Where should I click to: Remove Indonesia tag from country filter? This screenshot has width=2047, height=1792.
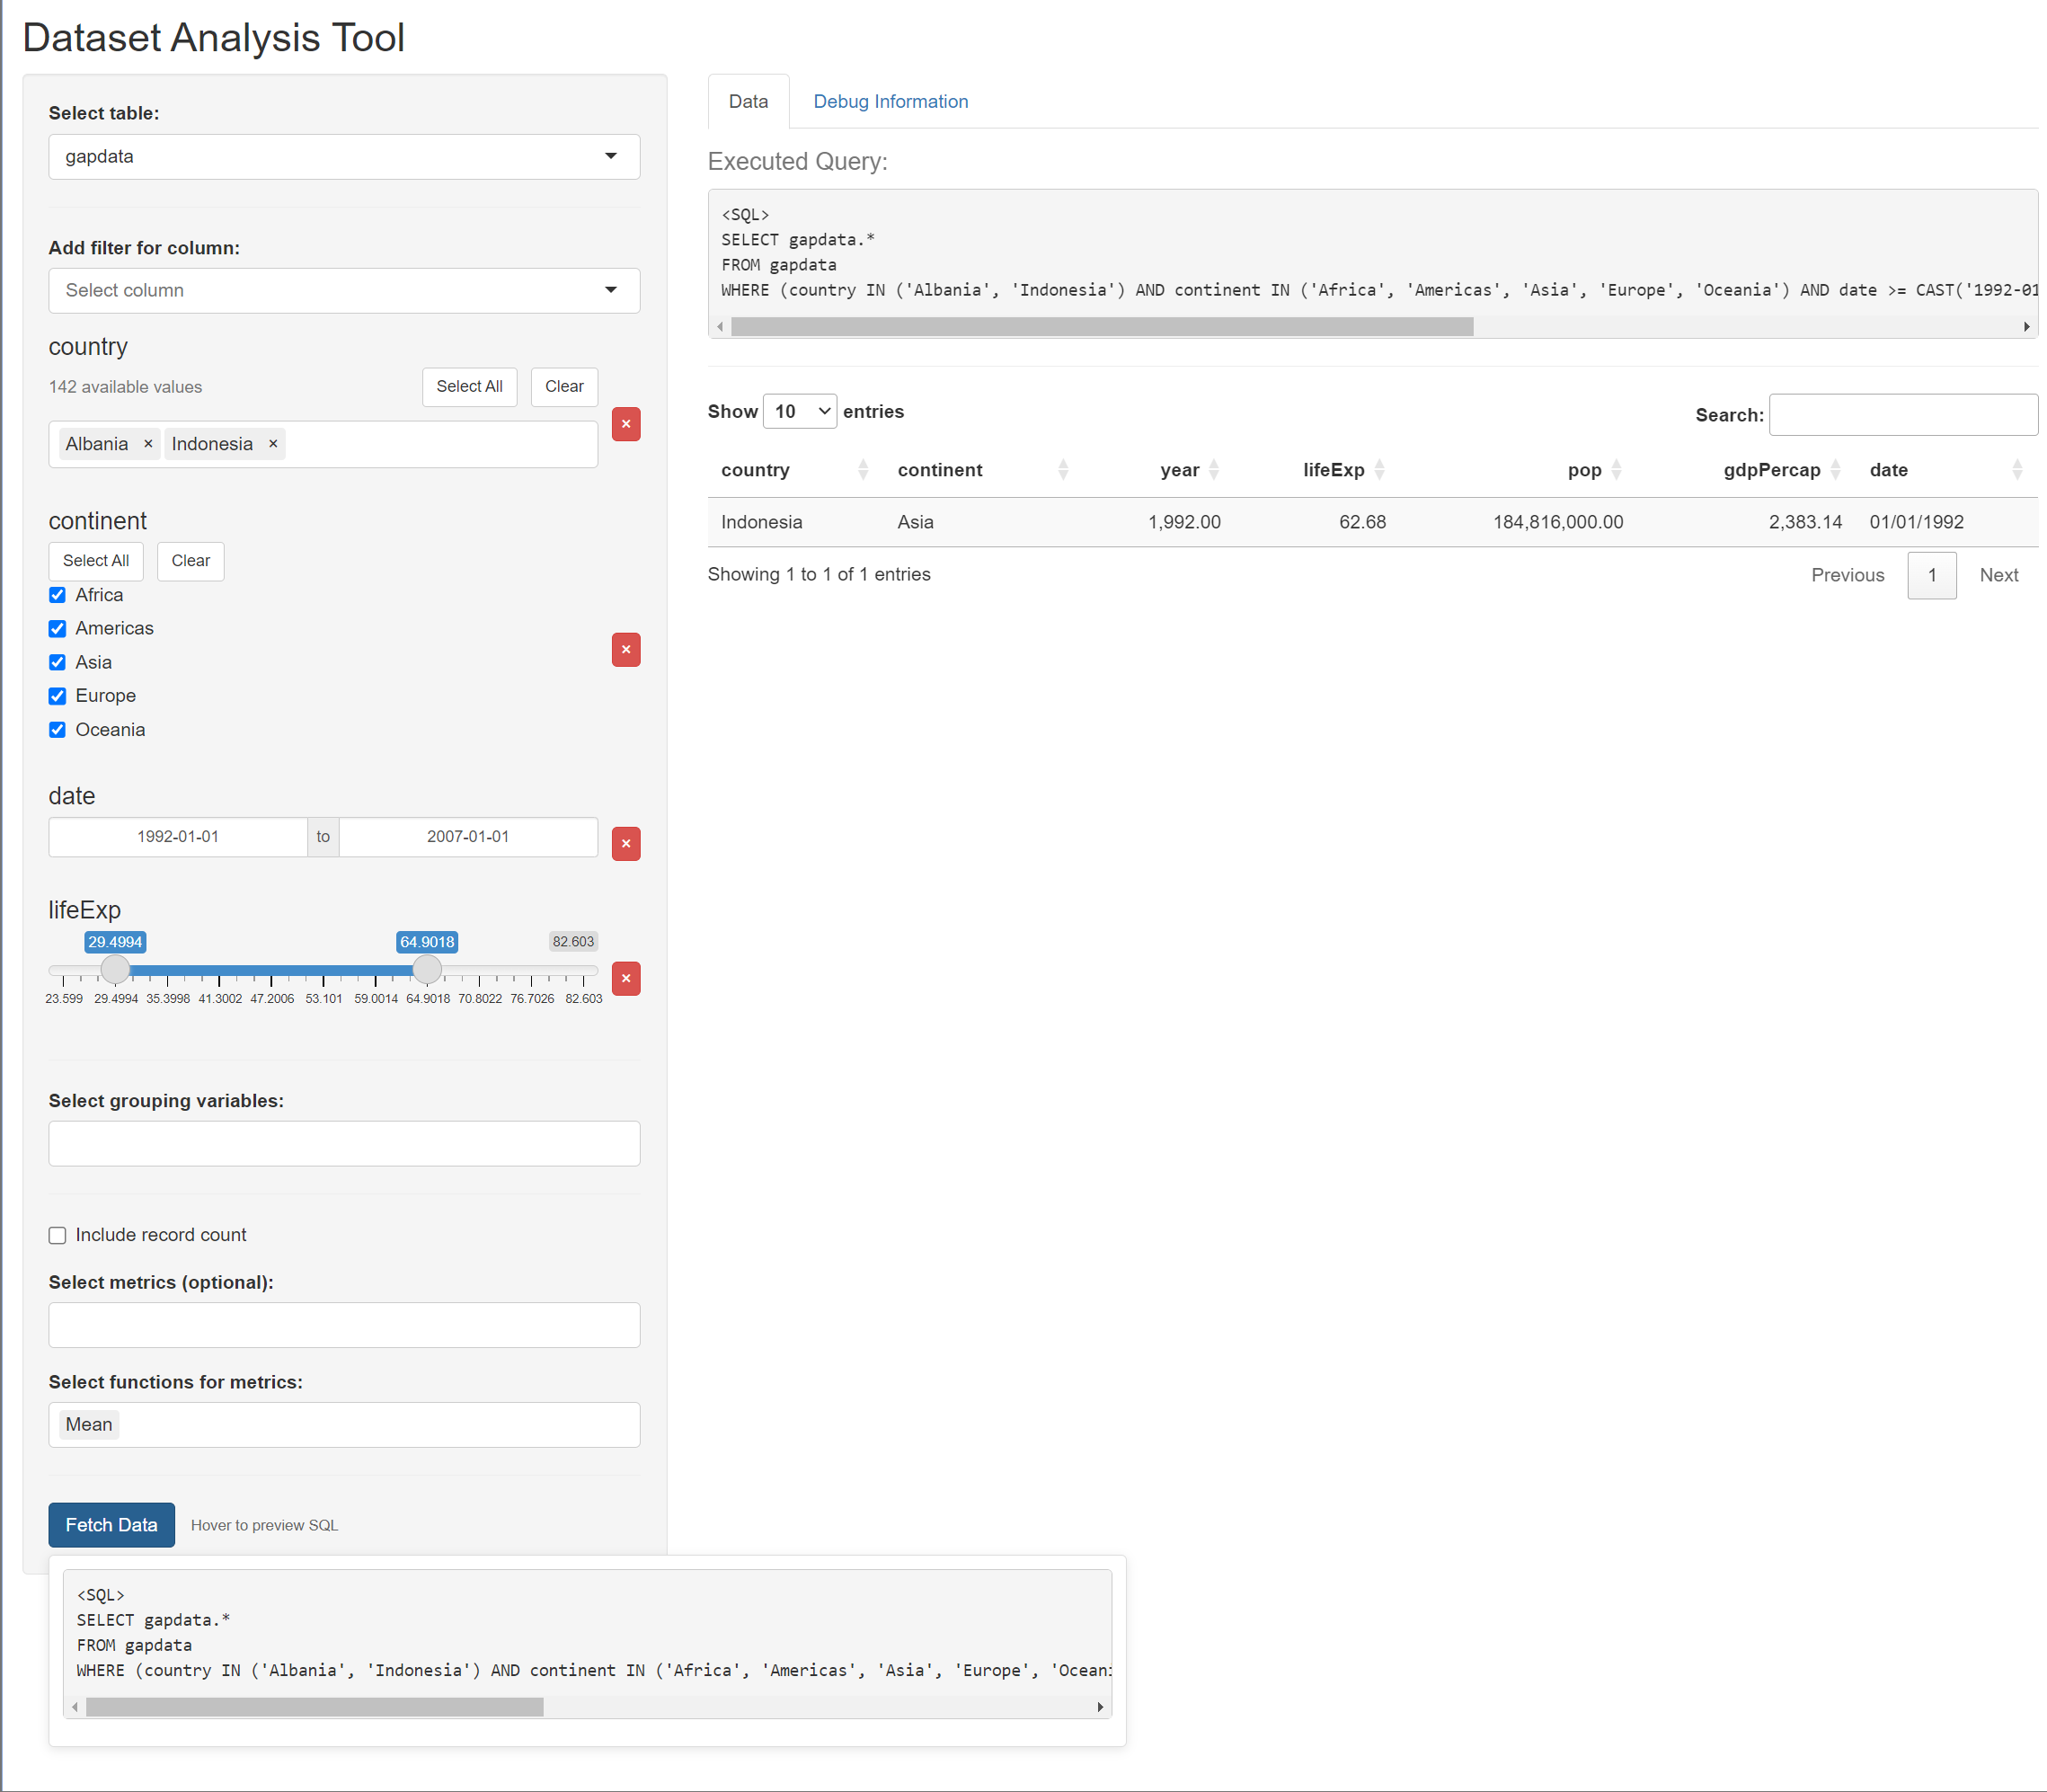click(x=273, y=444)
